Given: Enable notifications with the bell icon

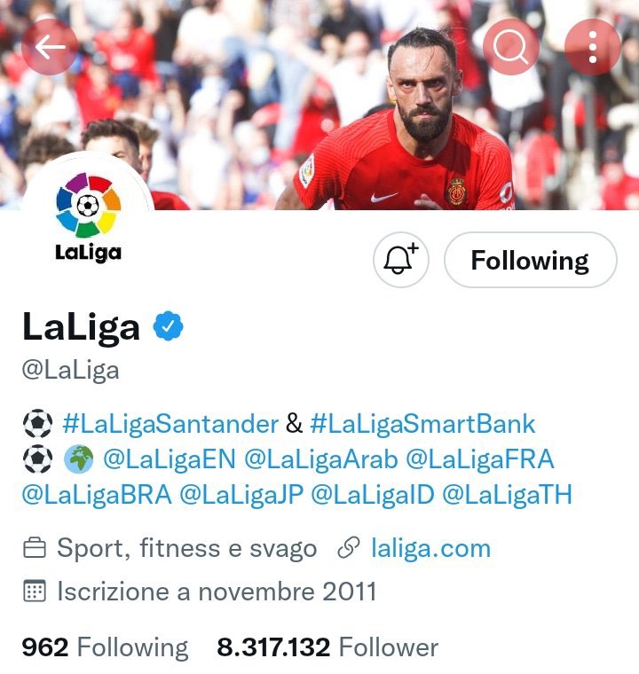Looking at the screenshot, I should pyautogui.click(x=400, y=260).
